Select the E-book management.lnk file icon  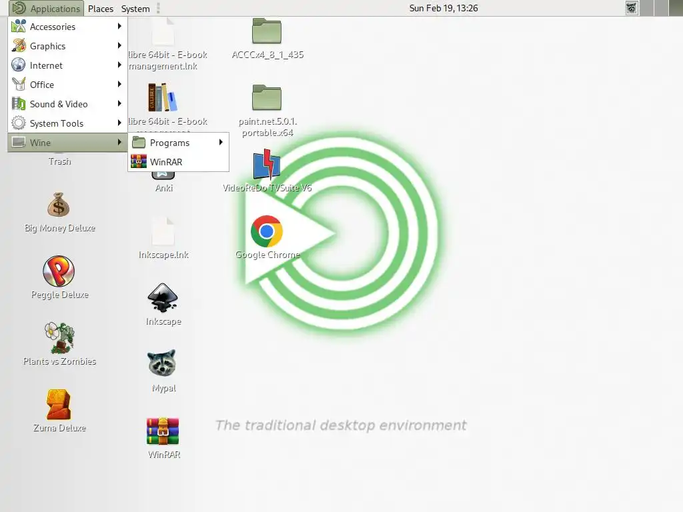click(x=163, y=31)
